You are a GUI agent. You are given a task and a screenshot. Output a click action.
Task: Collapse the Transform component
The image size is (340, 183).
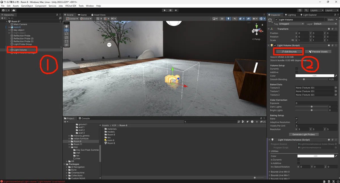269,29
